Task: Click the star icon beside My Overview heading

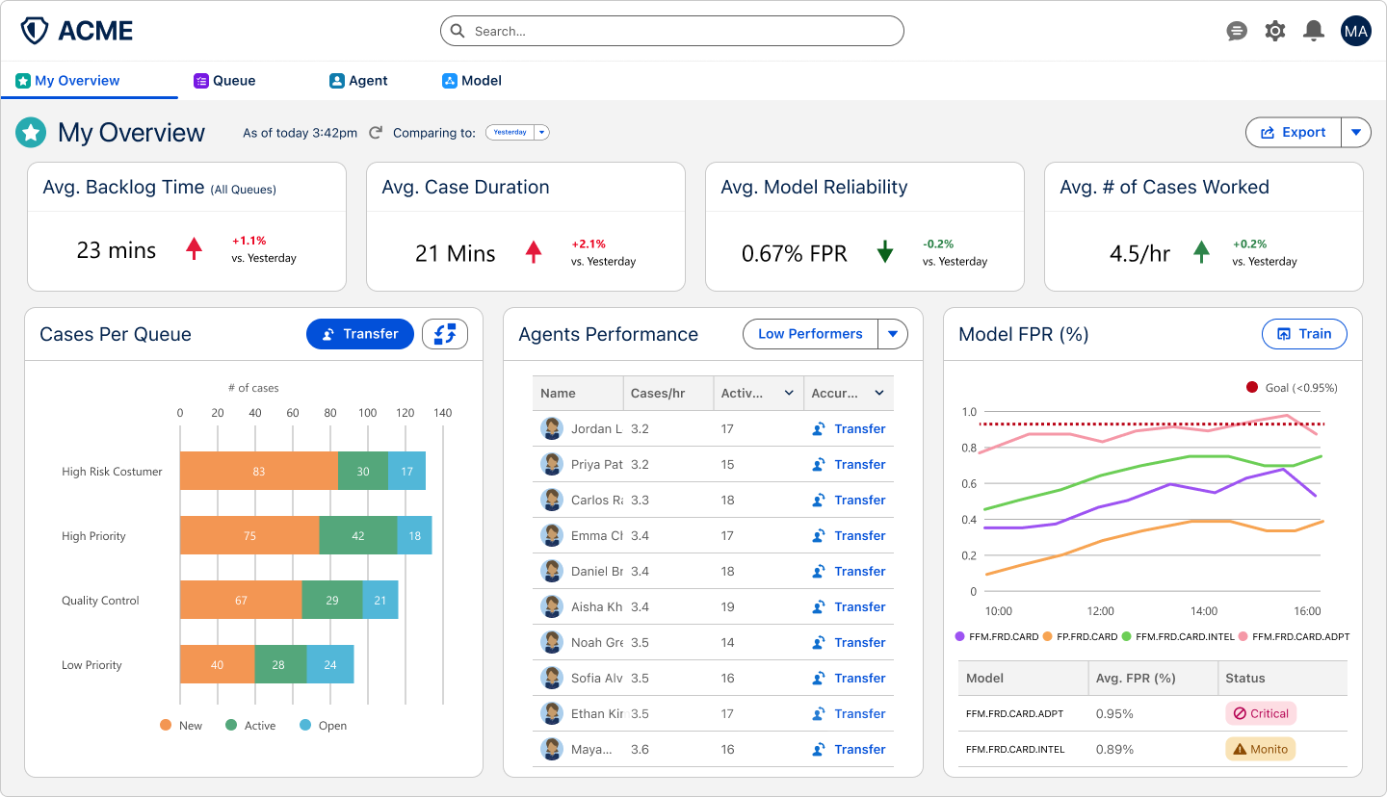Action: [x=31, y=133]
